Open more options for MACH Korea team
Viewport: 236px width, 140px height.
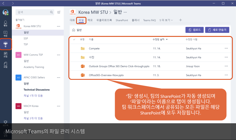pyautogui.click(x=58, y=106)
